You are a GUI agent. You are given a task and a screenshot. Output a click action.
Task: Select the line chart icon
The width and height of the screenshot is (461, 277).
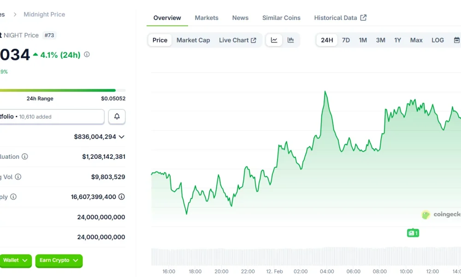(274, 40)
